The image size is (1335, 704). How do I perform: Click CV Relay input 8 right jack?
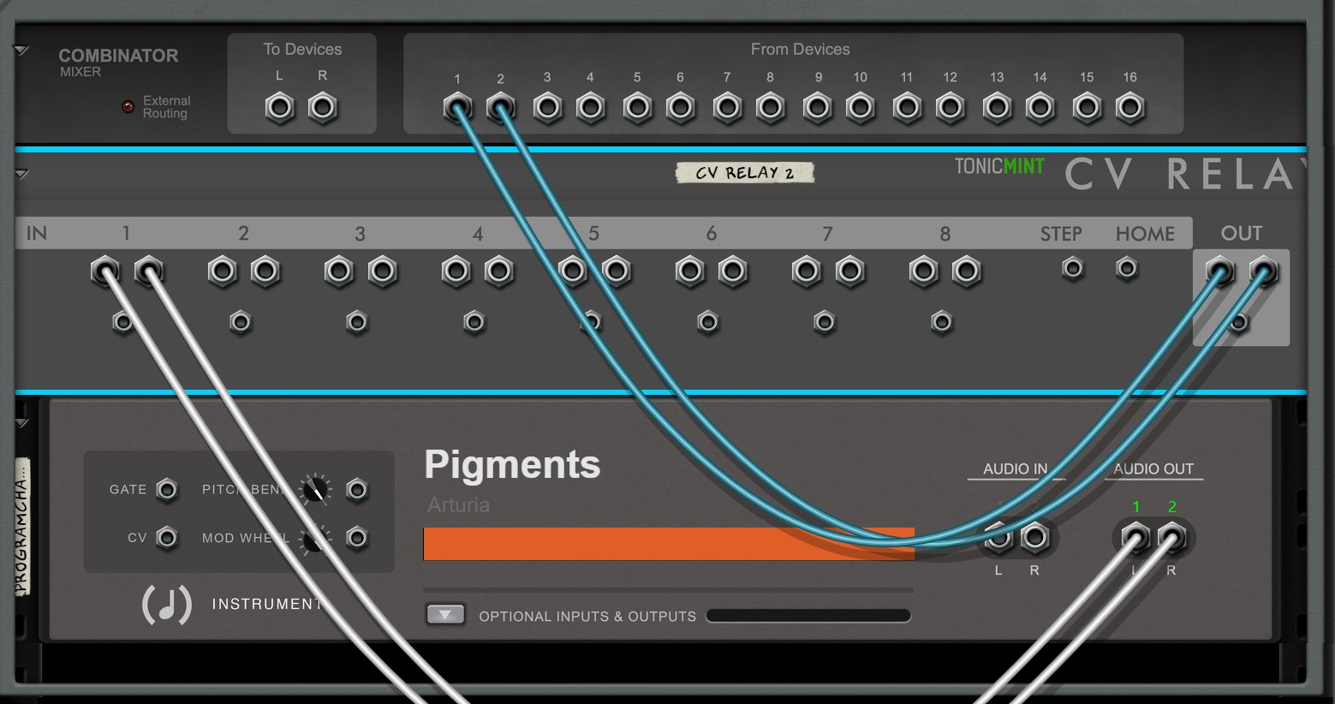[x=967, y=271]
